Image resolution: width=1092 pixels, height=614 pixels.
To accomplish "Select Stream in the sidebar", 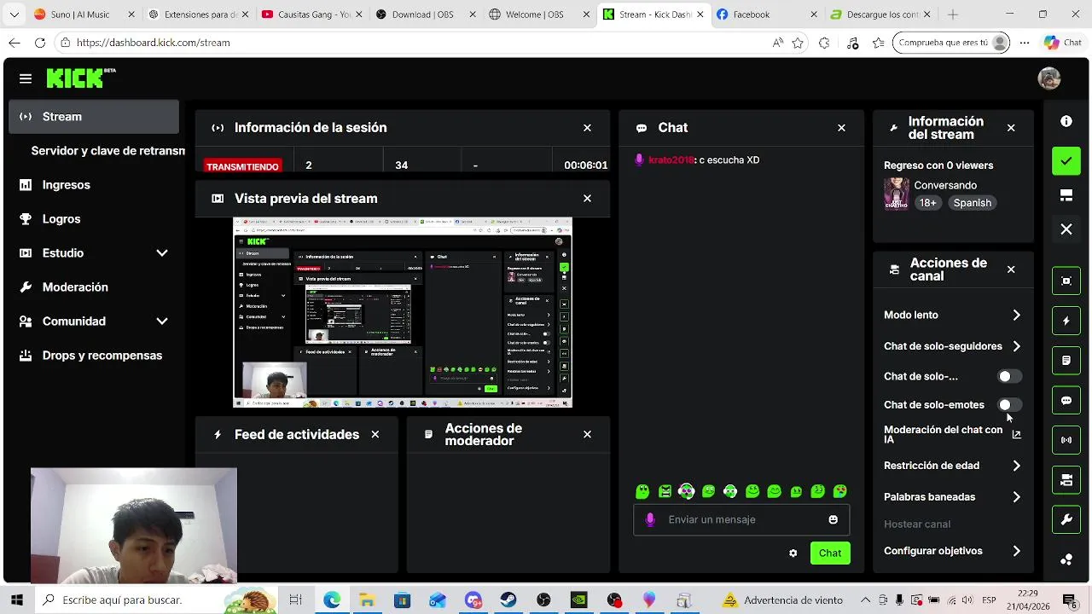I will click(x=94, y=117).
